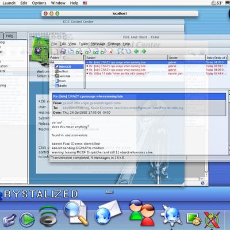The width and height of the screenshot is (230, 230).
Task: Select the inbox folder in folder tree
Action: click(69, 67)
